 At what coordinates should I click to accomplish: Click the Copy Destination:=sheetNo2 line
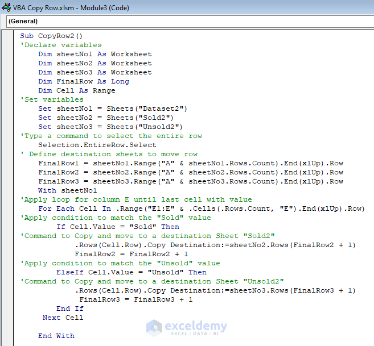click(215, 245)
